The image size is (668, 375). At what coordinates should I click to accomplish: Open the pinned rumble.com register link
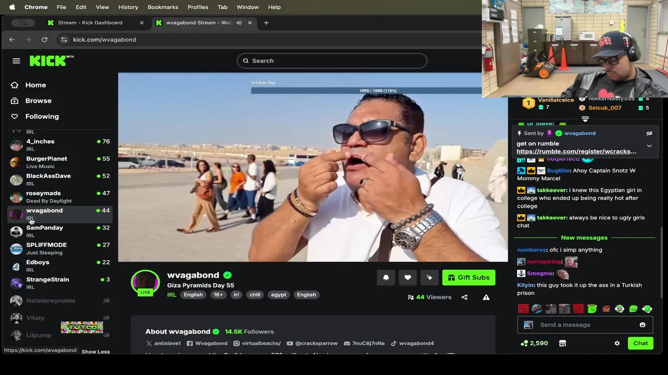[x=576, y=152]
